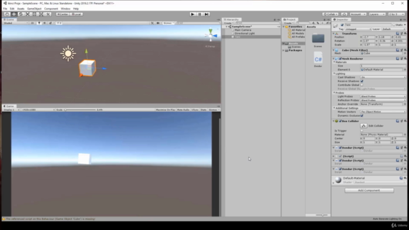Collapse the SampleScene in Hierarchy

[x=227, y=27]
